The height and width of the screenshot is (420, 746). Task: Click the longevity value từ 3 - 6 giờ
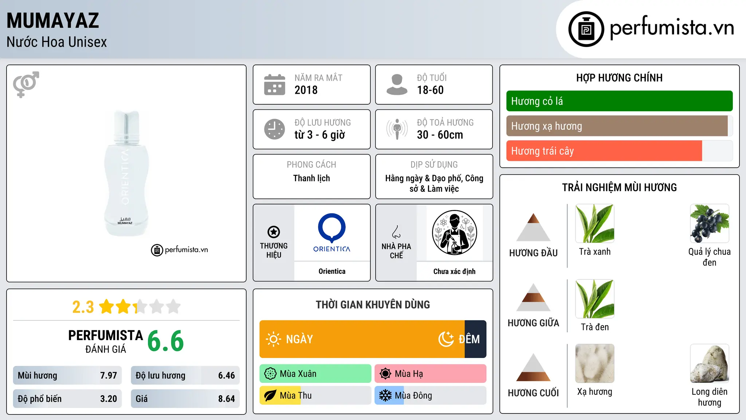coord(320,135)
